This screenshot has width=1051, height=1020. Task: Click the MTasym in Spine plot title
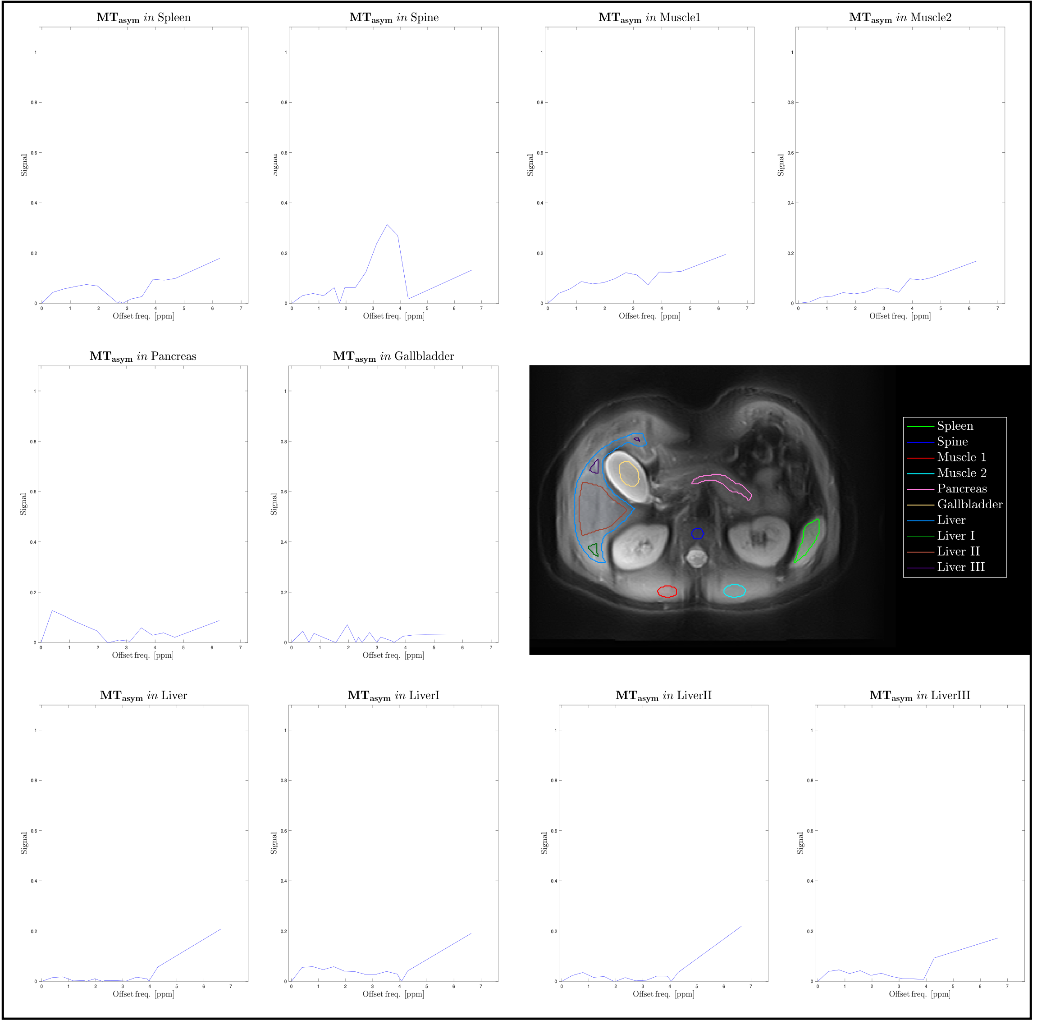(393, 18)
